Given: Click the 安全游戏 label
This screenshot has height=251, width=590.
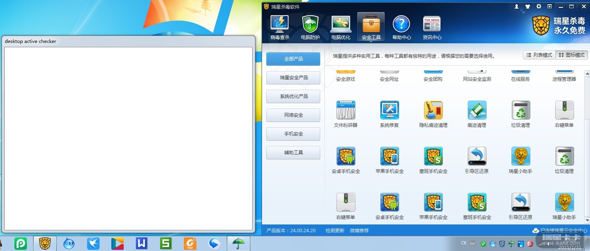Looking at the screenshot, I should 346,79.
